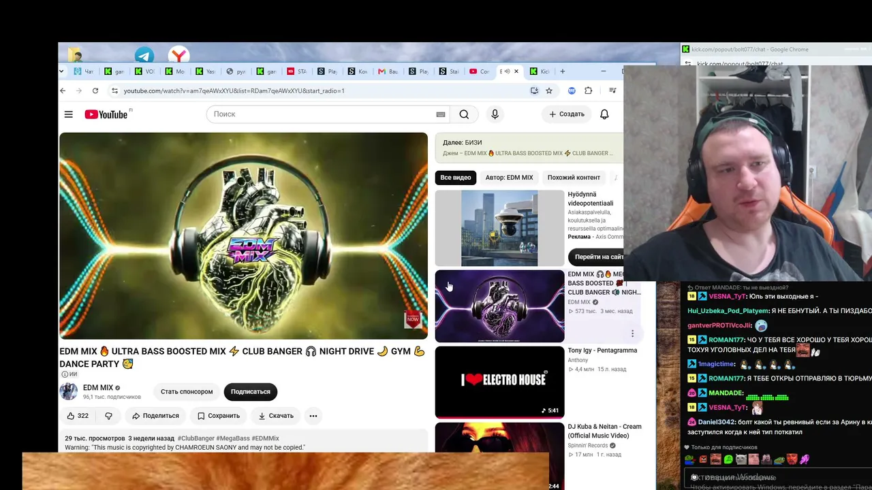This screenshot has width=872, height=490.
Task: Open Yandex Browser from the desktop
Action: pos(178,54)
